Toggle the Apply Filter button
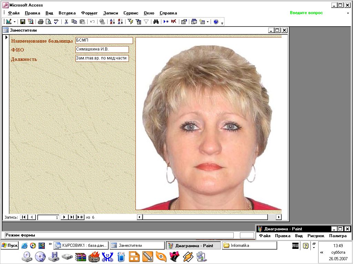The width and height of the screenshot is (353, 264). [x=146, y=22]
